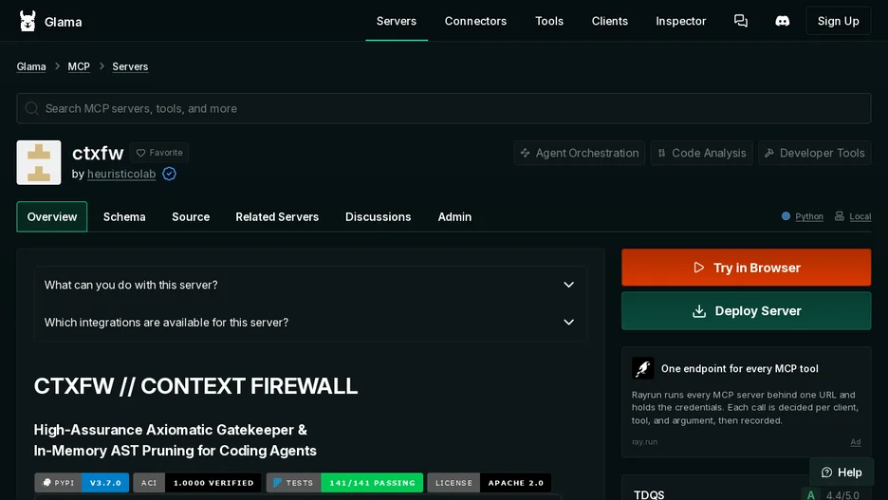Click the ACI 1.0000 Verified badge
Image resolution: width=888 pixels, height=500 pixels.
coord(197,482)
